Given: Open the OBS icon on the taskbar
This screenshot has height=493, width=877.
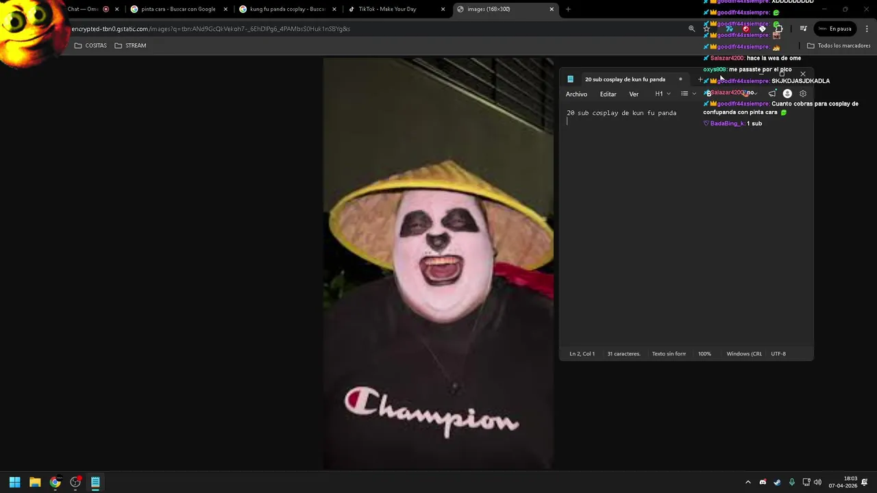Looking at the screenshot, I should 75,482.
